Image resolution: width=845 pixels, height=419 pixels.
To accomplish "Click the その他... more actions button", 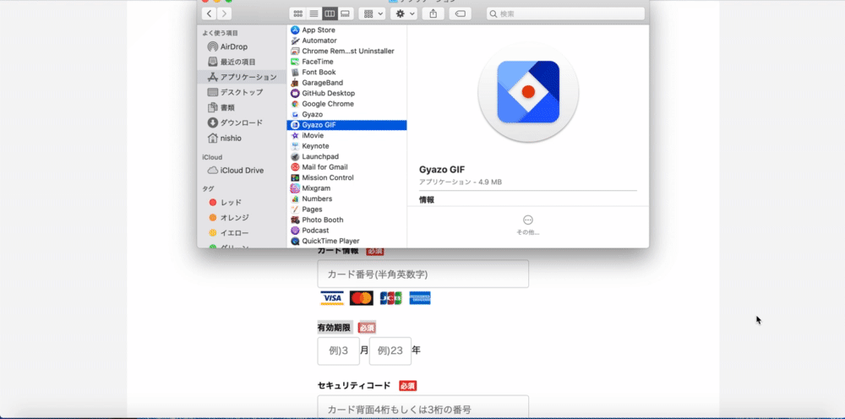I will click(528, 225).
